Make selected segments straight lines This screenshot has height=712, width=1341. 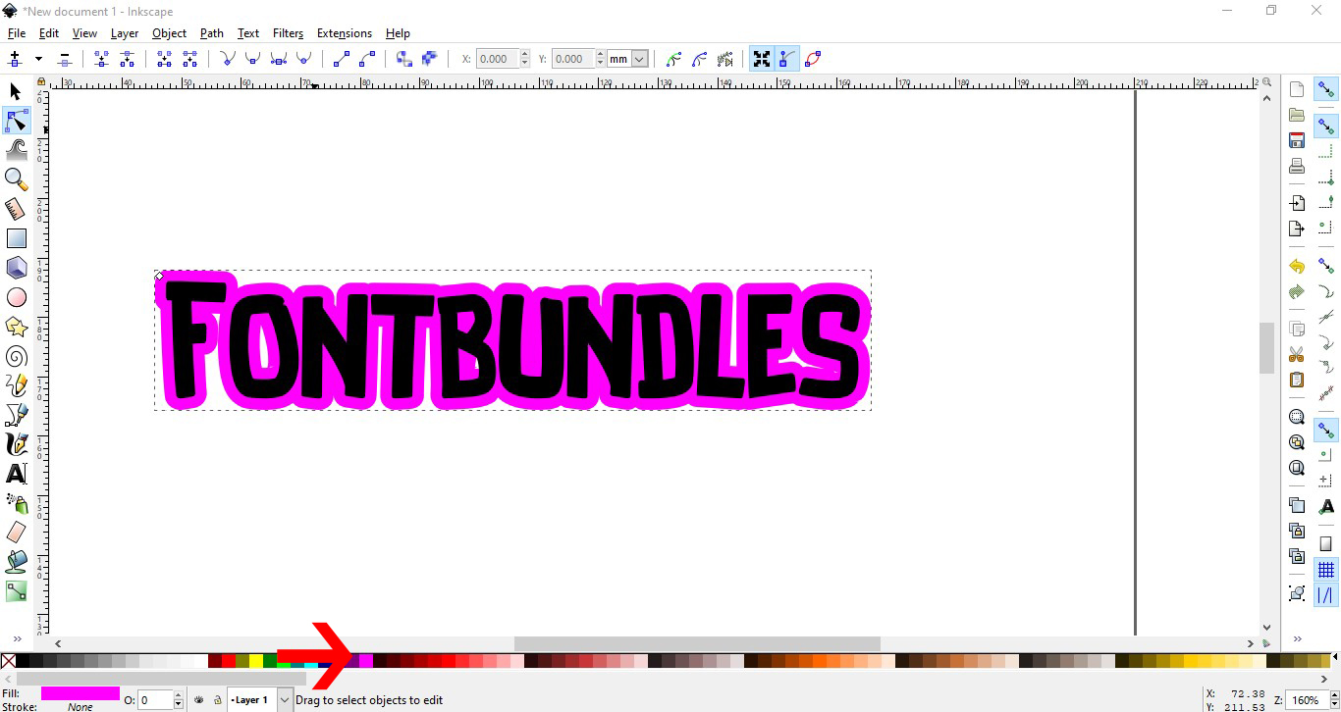pos(342,59)
